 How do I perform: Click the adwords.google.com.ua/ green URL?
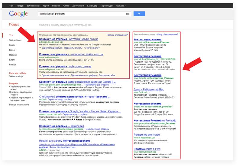point(51,42)
